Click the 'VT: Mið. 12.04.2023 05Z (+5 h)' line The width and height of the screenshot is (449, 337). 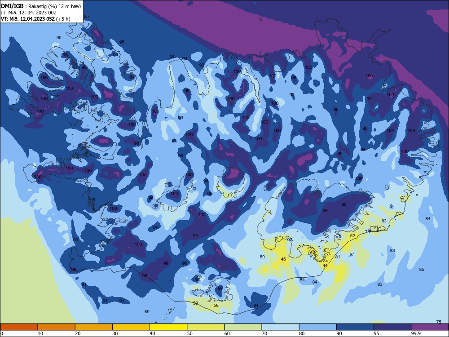coord(35,19)
